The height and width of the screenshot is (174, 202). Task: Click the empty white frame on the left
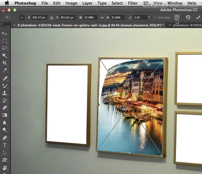tap(67, 105)
